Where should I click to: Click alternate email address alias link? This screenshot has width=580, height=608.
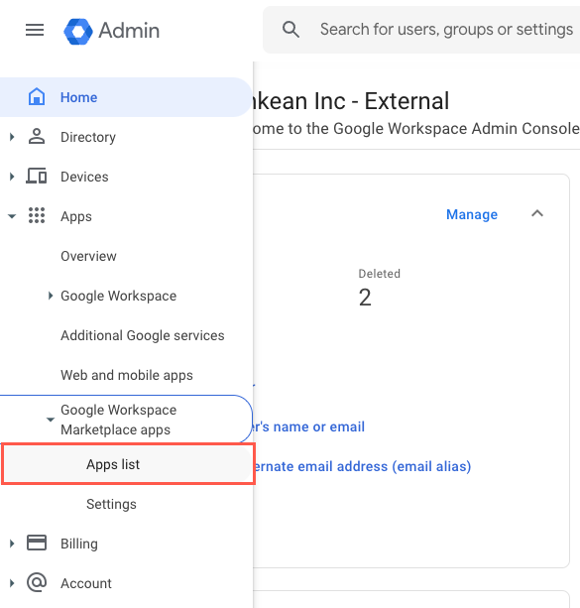click(362, 466)
